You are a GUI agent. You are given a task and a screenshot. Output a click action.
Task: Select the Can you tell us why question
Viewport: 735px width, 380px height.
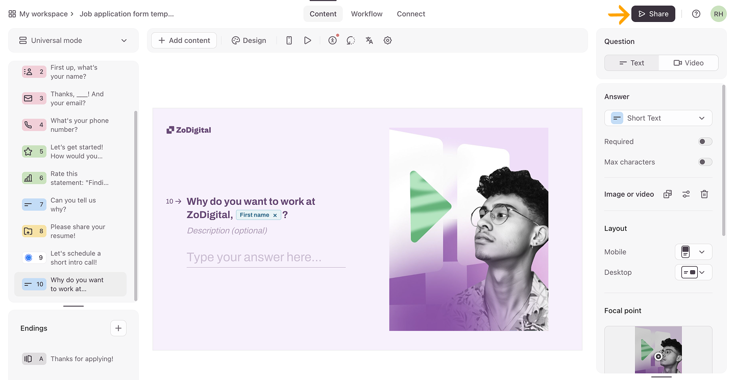point(70,205)
